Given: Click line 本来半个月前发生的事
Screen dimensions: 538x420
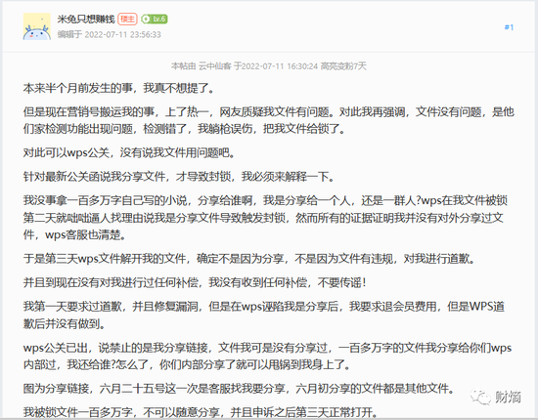Looking at the screenshot, I should (119, 88).
